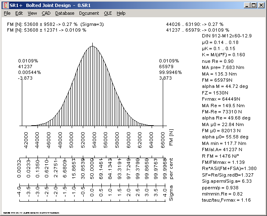
Task: Click the SR1+ application icon in title bar
Action: pos(5,5)
